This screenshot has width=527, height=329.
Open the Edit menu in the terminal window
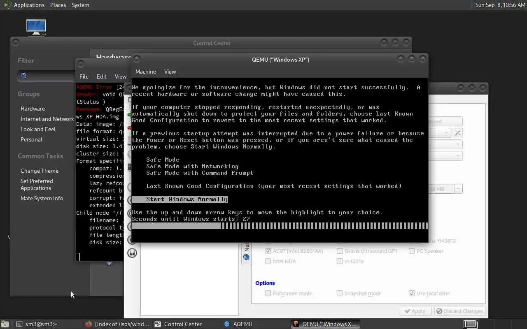pos(102,76)
